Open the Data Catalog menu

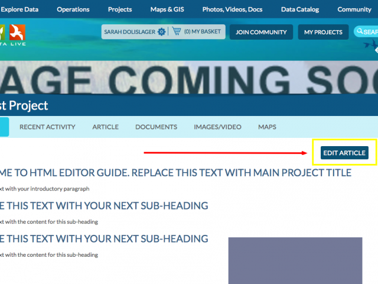point(300,9)
